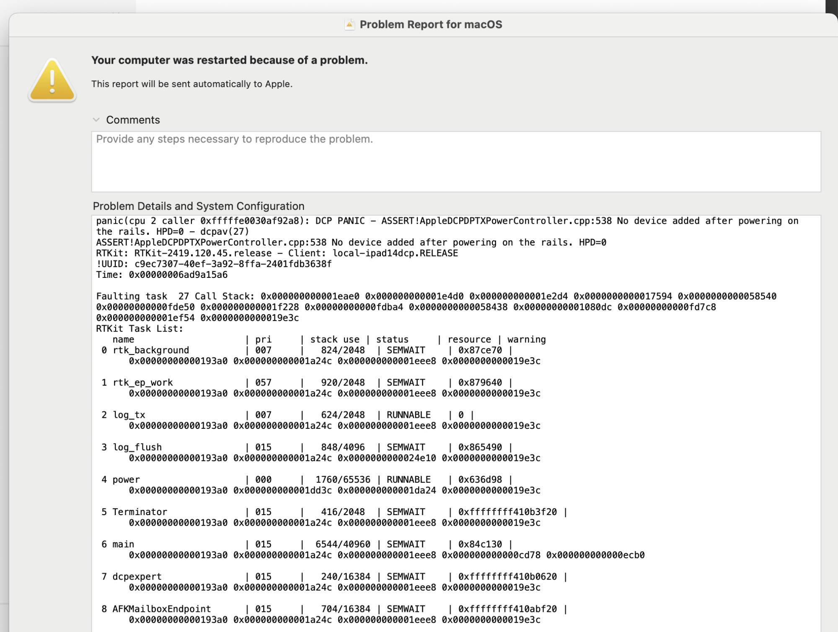Click Problem Details and System Configuration label
Screen dimensions: 838x632
click(x=198, y=206)
